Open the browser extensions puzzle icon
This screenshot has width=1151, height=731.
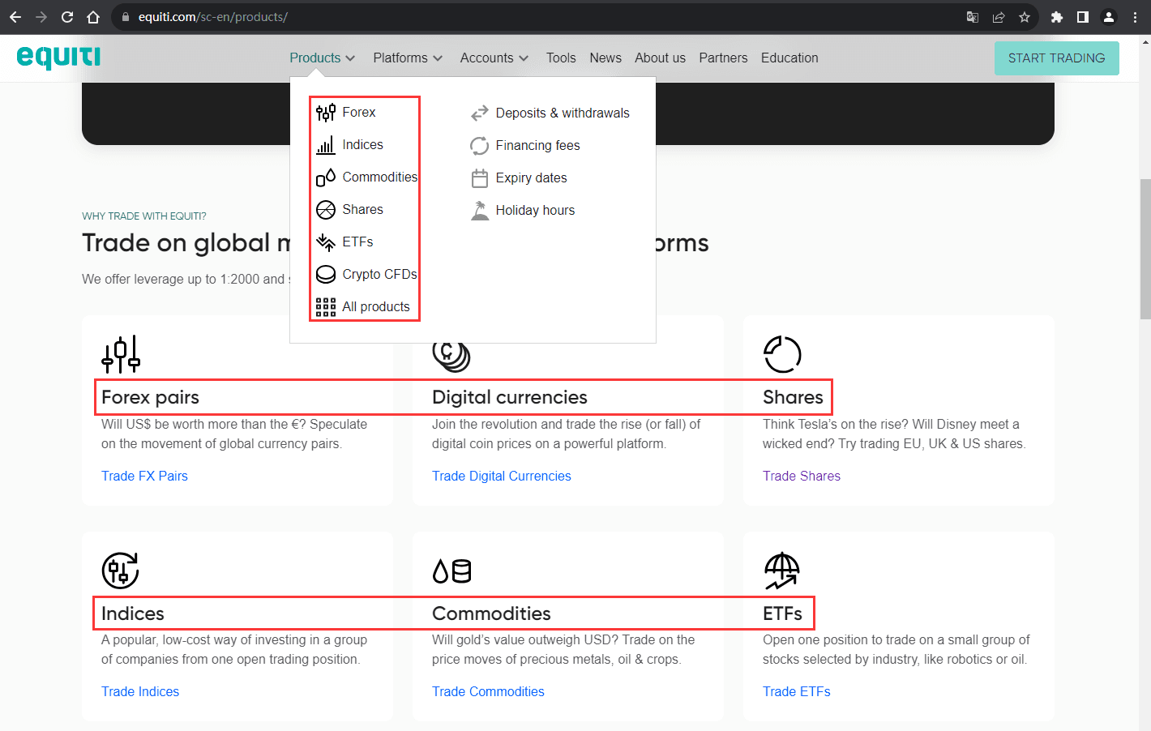coord(1057,17)
